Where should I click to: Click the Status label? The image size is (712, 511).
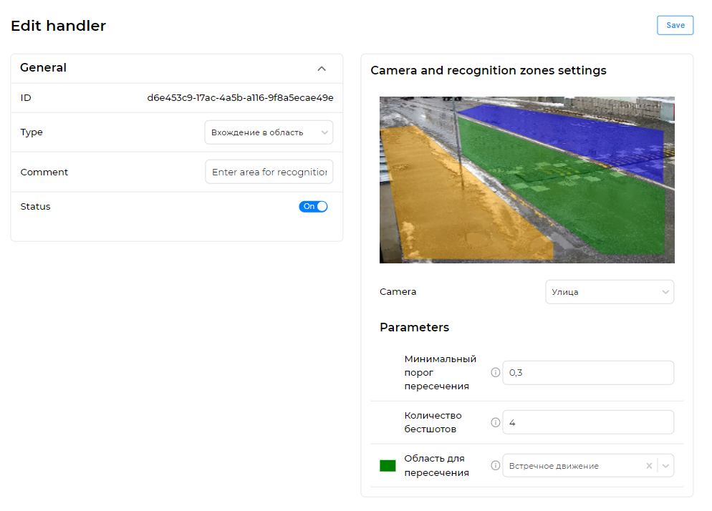(35, 207)
